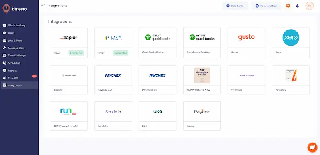Open the chat support bubble
Screen dimensions: 320x155
[x=312, y=147]
